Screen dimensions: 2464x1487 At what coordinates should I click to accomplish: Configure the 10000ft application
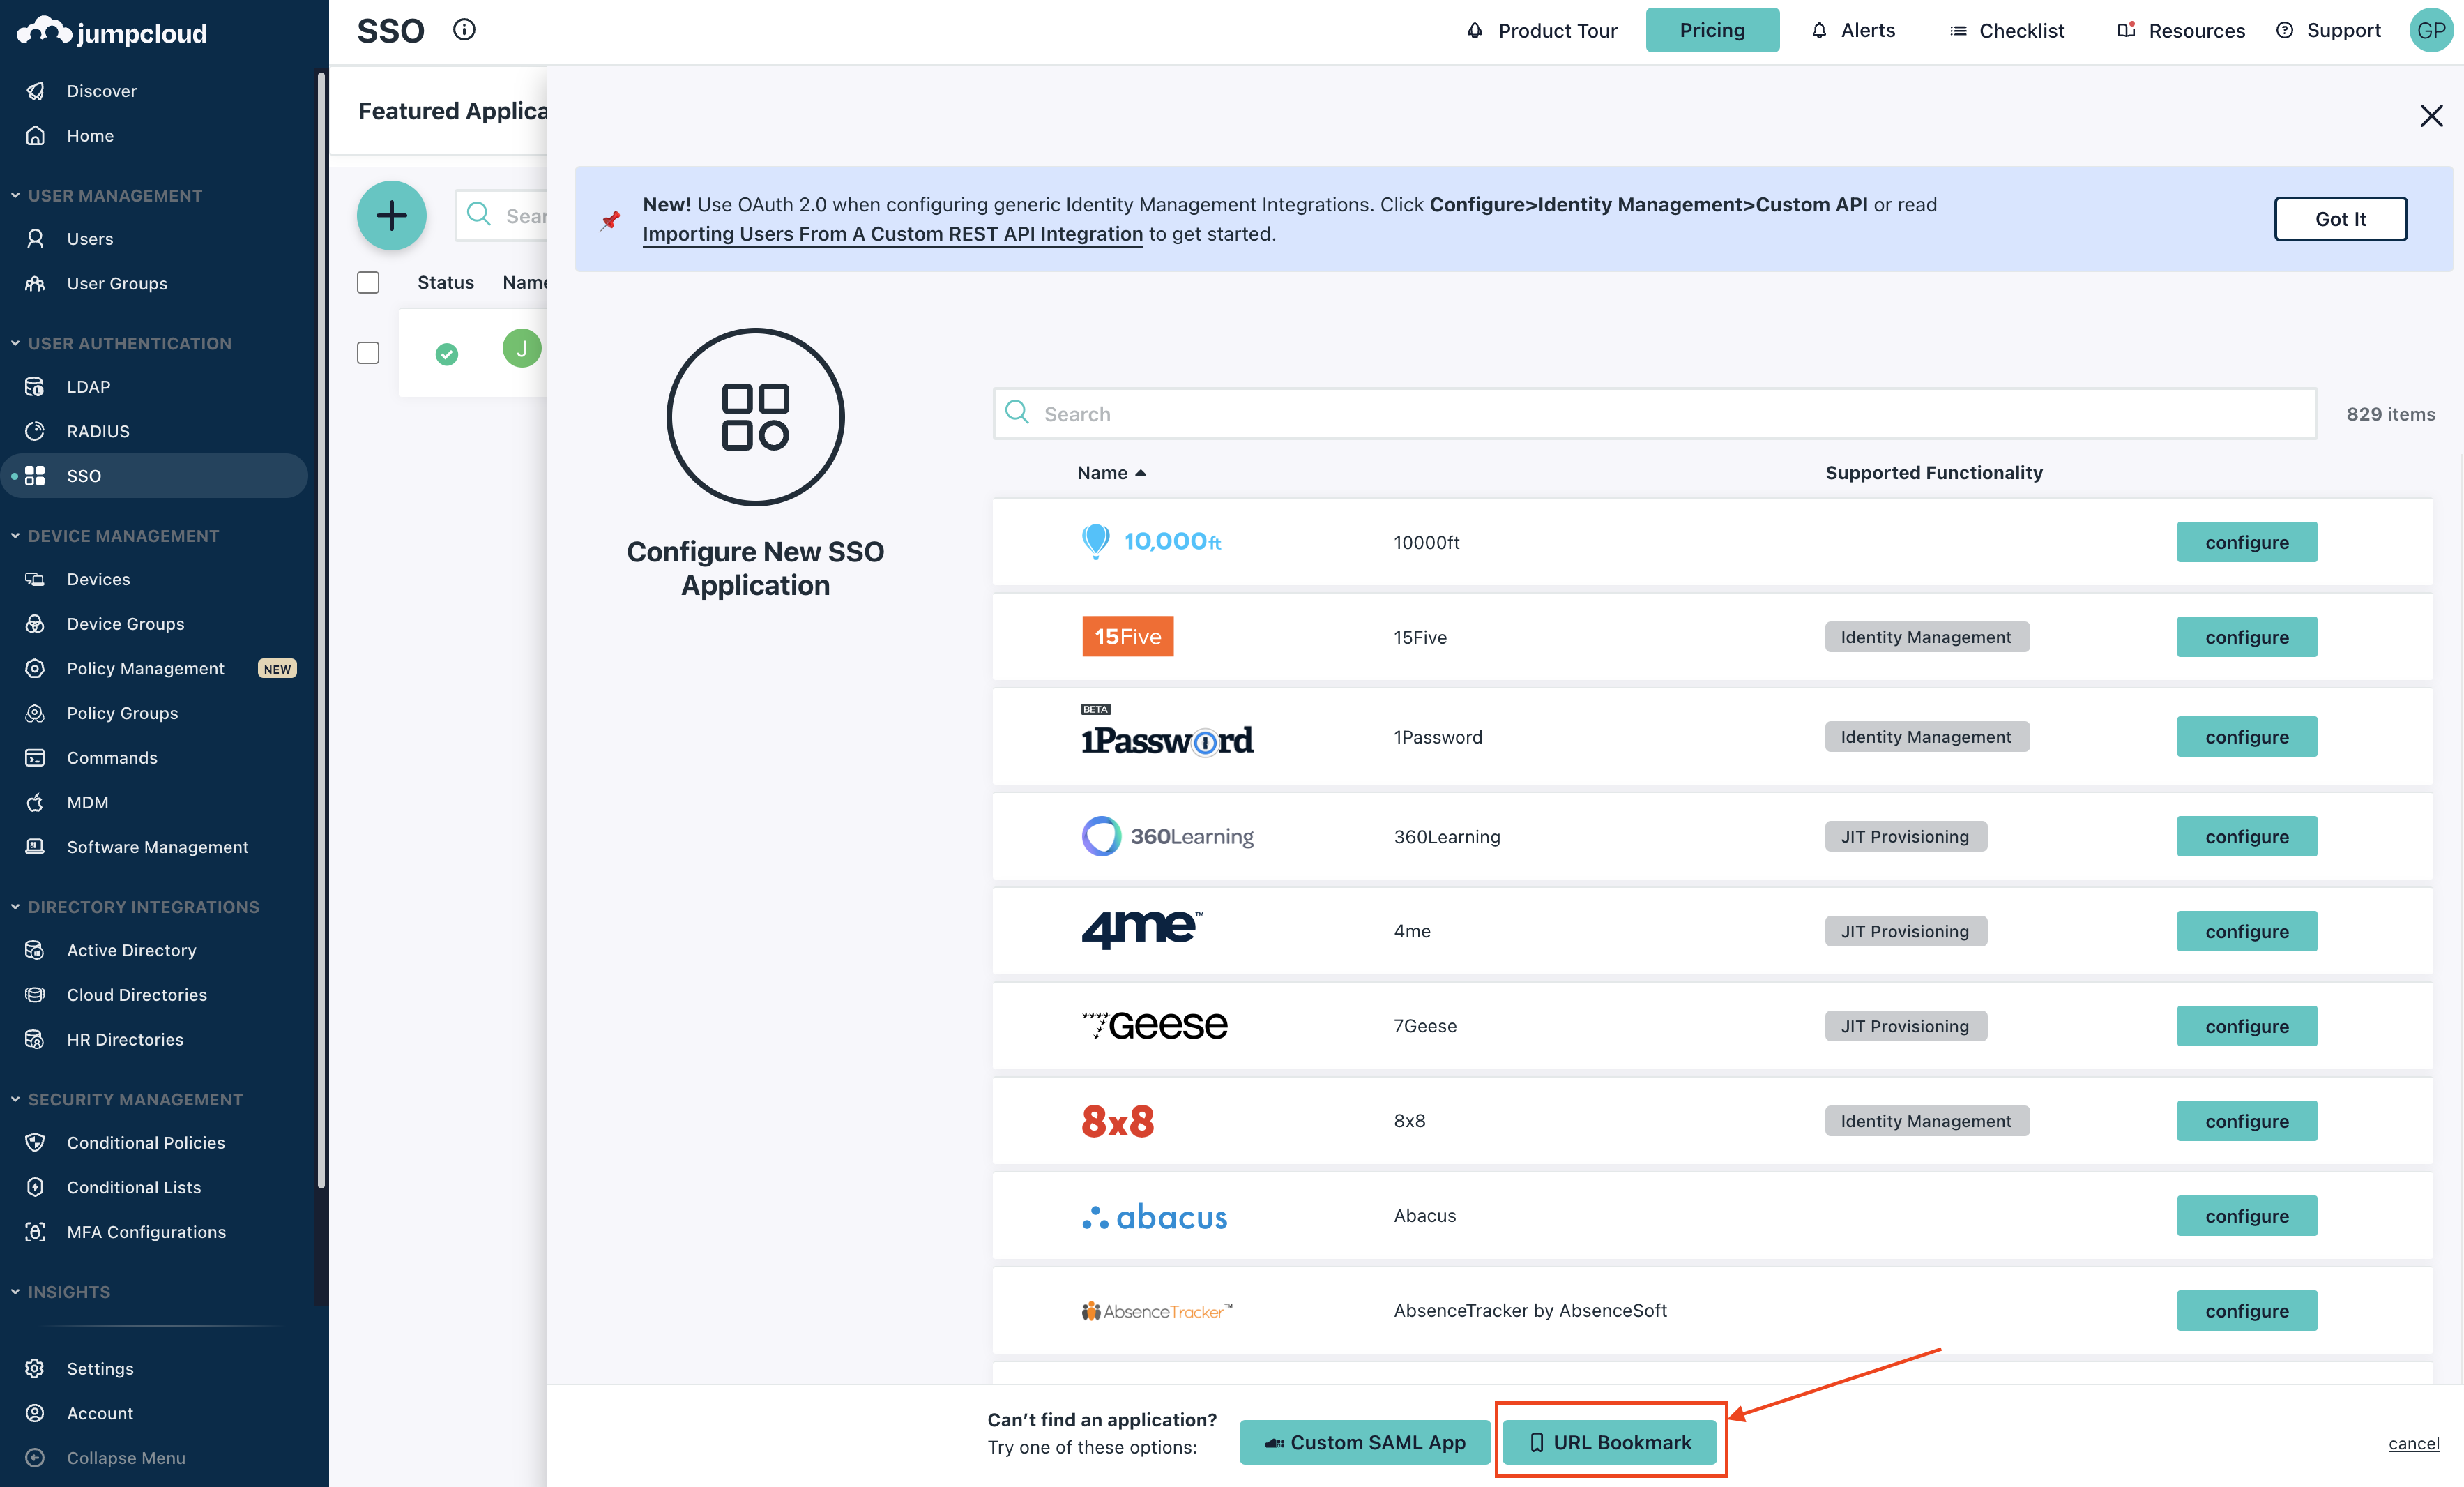[2246, 541]
